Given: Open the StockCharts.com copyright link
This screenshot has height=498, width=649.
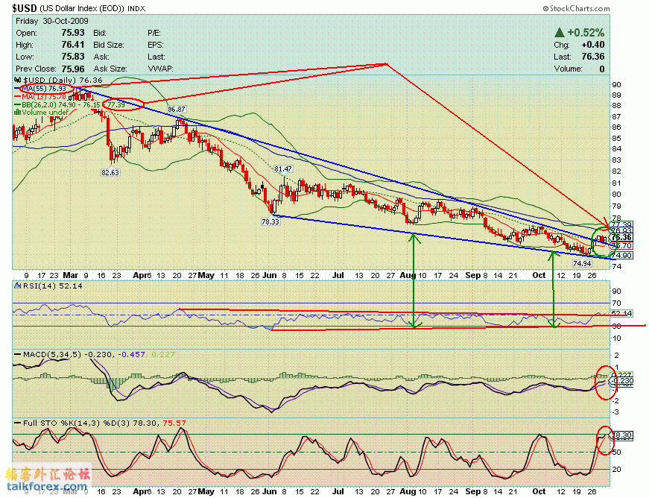Looking at the screenshot, I should (x=576, y=8).
